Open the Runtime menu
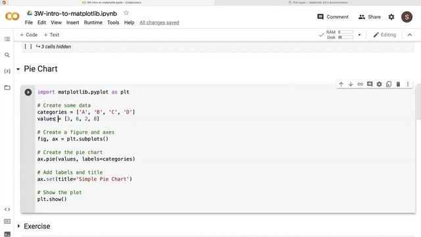Viewport: 421px width, 237px height. pos(93,22)
